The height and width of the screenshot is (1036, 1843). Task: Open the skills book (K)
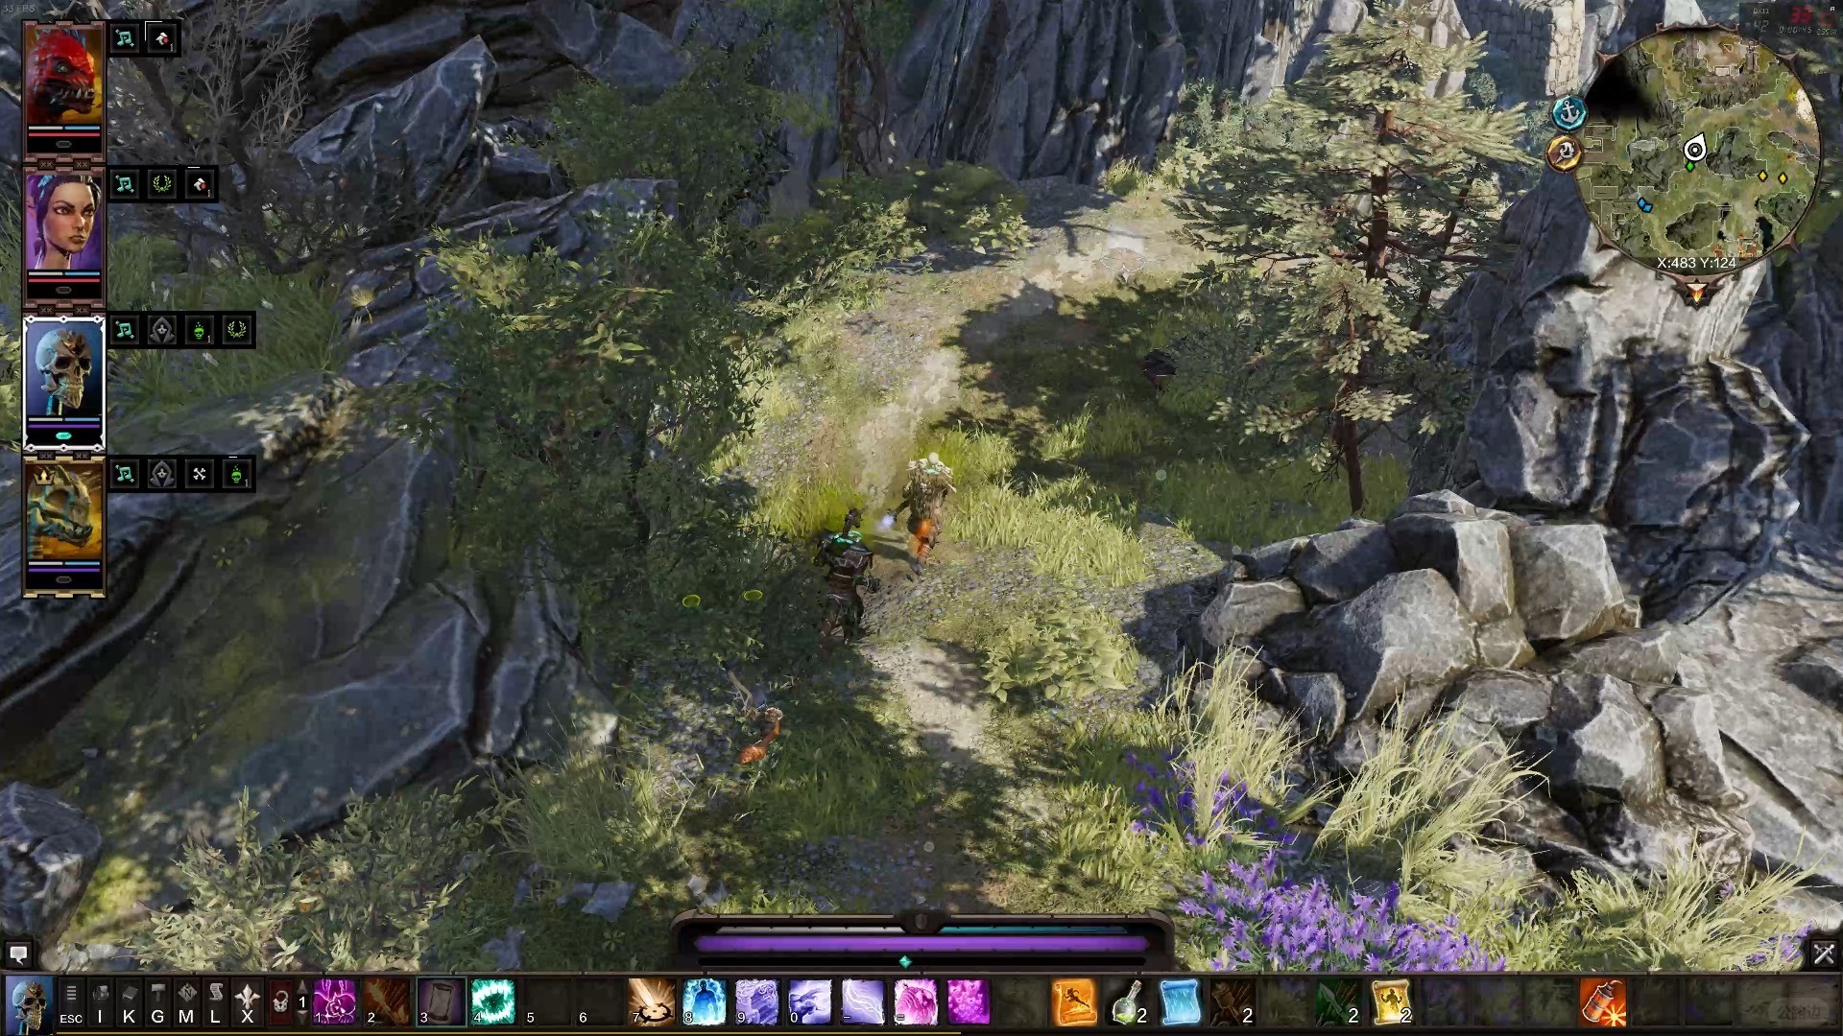(129, 1002)
